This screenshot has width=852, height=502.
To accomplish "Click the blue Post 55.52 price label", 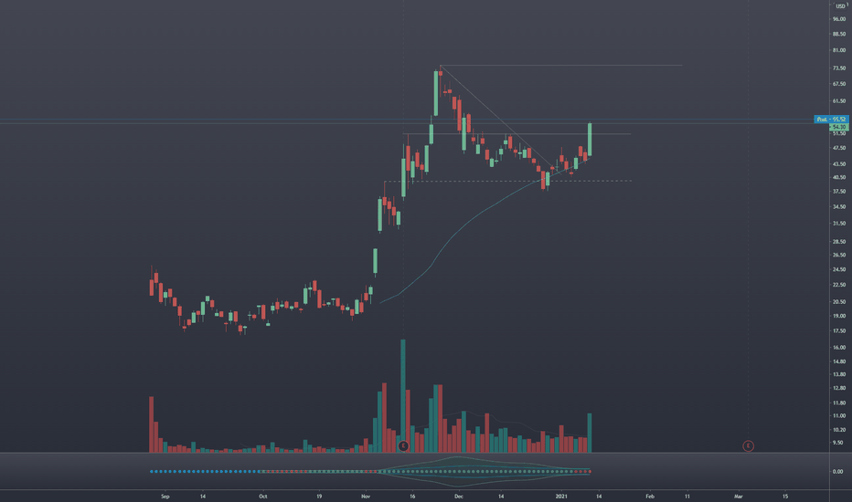I will (x=831, y=119).
